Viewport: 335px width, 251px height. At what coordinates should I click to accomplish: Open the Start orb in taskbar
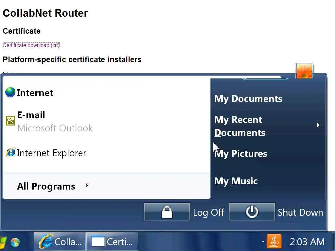15,243
